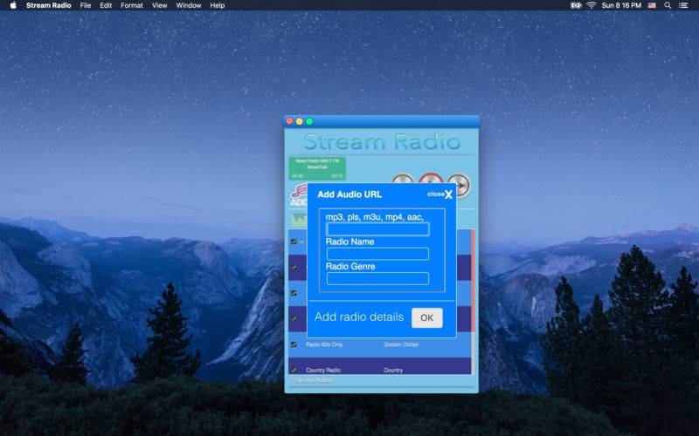Click the green zoom window button
Viewport: 699px width, 436px height.
click(309, 121)
